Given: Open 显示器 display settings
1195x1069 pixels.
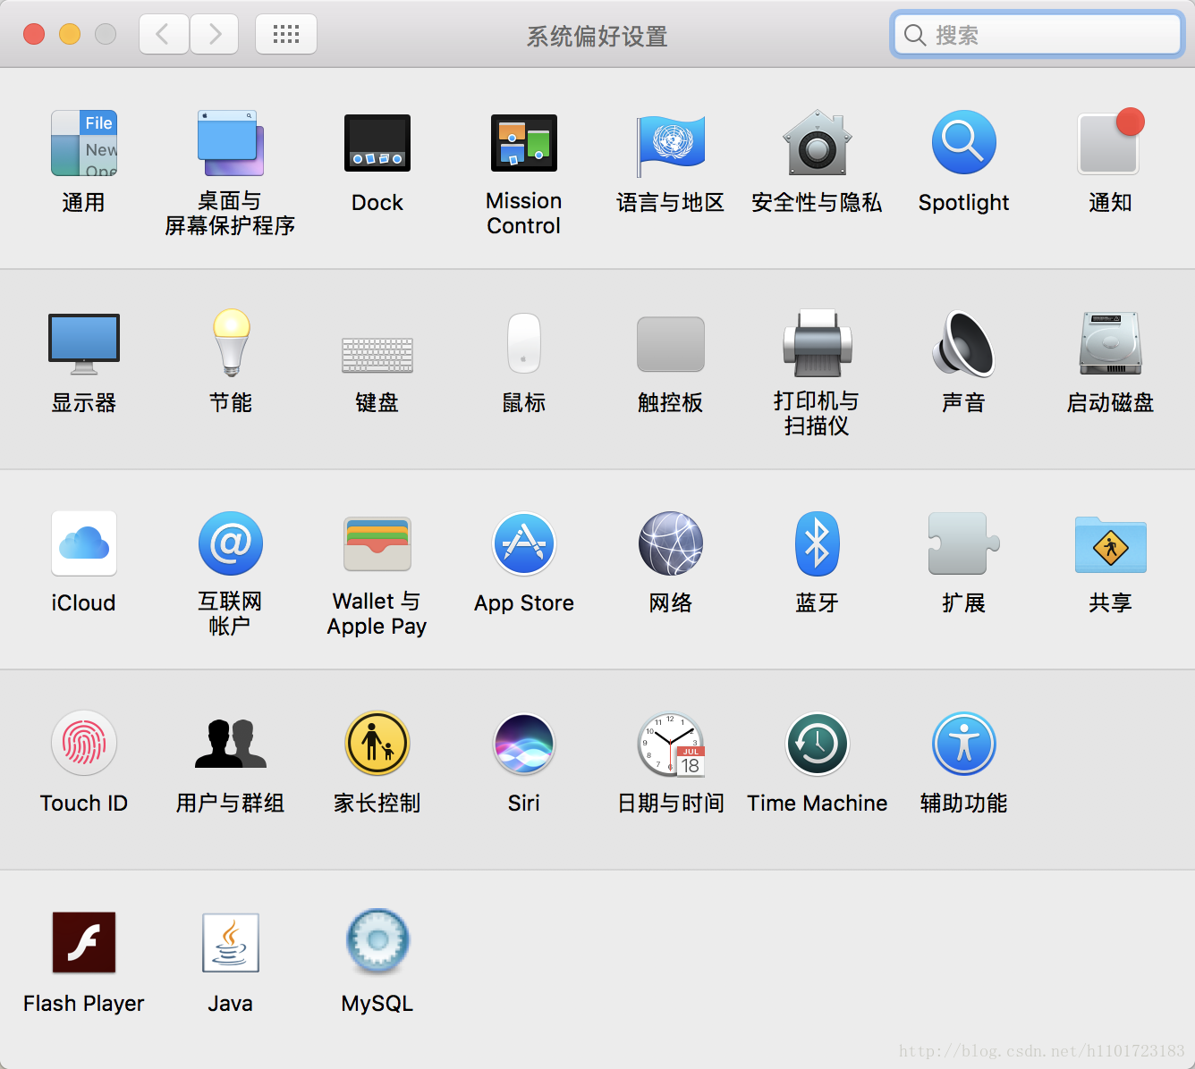Looking at the screenshot, I should 84,344.
